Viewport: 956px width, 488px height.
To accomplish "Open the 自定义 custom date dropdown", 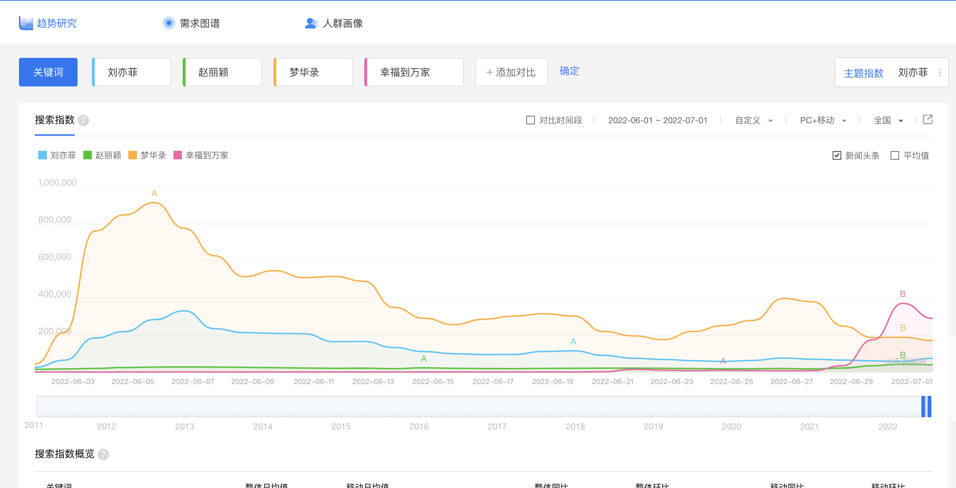I will coord(753,120).
